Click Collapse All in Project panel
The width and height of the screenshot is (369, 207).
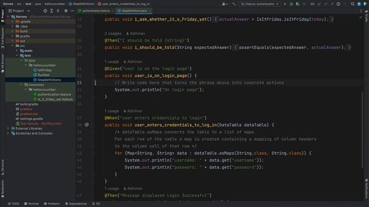(x=58, y=11)
